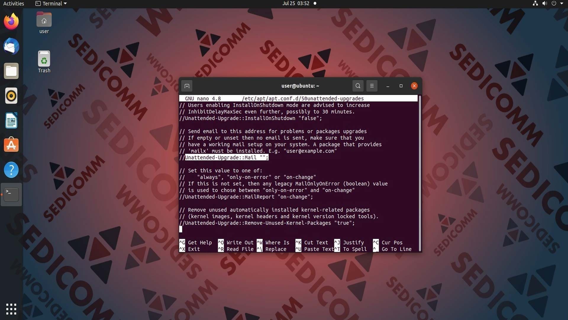
Task: Launch Rhythmbox music player from the dock
Action: coord(11,96)
